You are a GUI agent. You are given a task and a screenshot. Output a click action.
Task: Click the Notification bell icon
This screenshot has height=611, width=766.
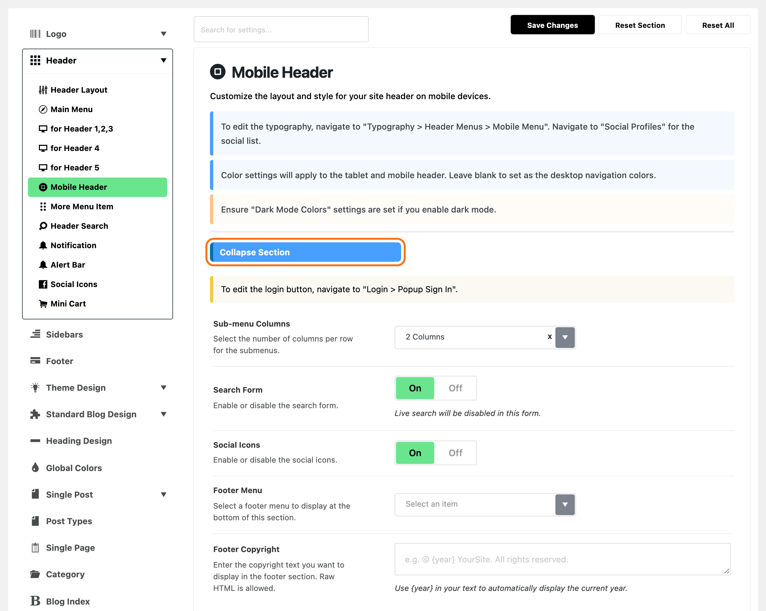tap(43, 246)
